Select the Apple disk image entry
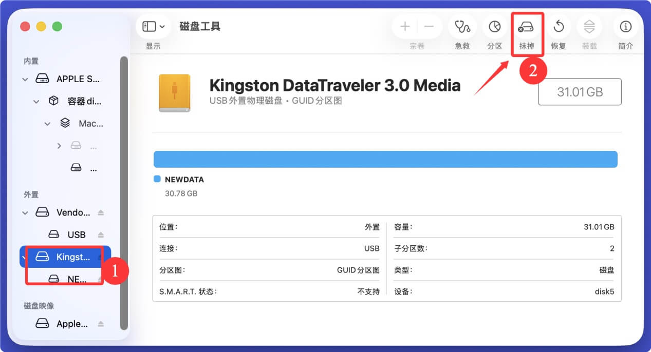This screenshot has height=352, width=651. (72, 324)
